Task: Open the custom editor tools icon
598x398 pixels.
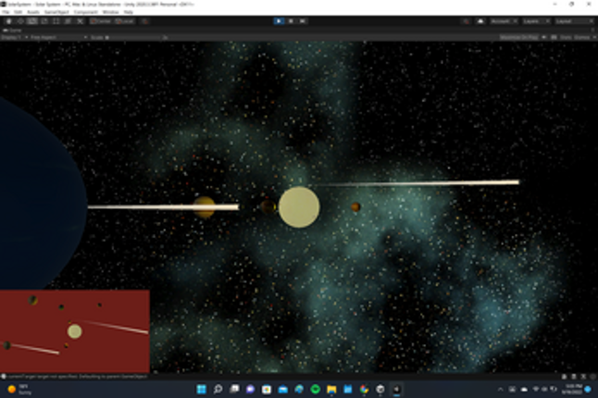Action: (x=81, y=21)
